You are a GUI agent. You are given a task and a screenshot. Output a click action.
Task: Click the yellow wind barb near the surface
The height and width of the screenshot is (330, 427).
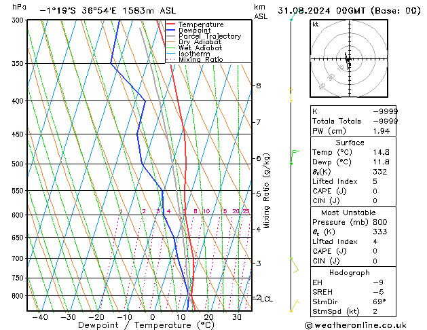(295, 306)
